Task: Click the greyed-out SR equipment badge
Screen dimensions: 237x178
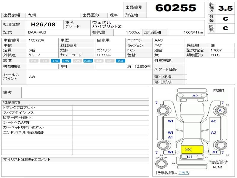Action: click(x=110, y=61)
